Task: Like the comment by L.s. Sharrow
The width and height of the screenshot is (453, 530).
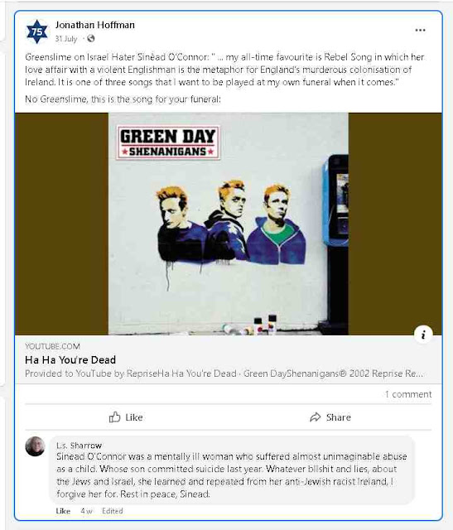Action: click(63, 511)
